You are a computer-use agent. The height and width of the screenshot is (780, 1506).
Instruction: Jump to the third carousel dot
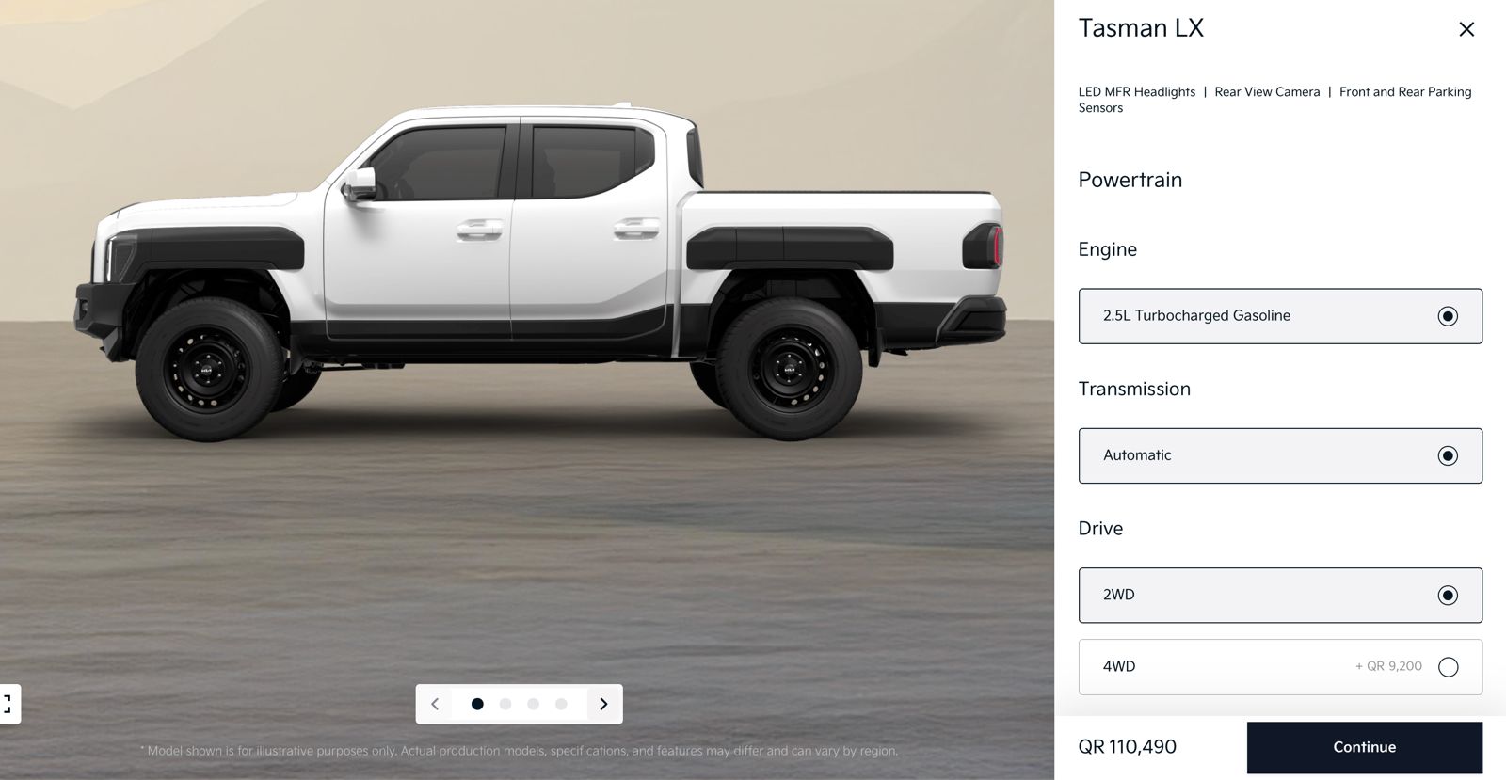(533, 704)
